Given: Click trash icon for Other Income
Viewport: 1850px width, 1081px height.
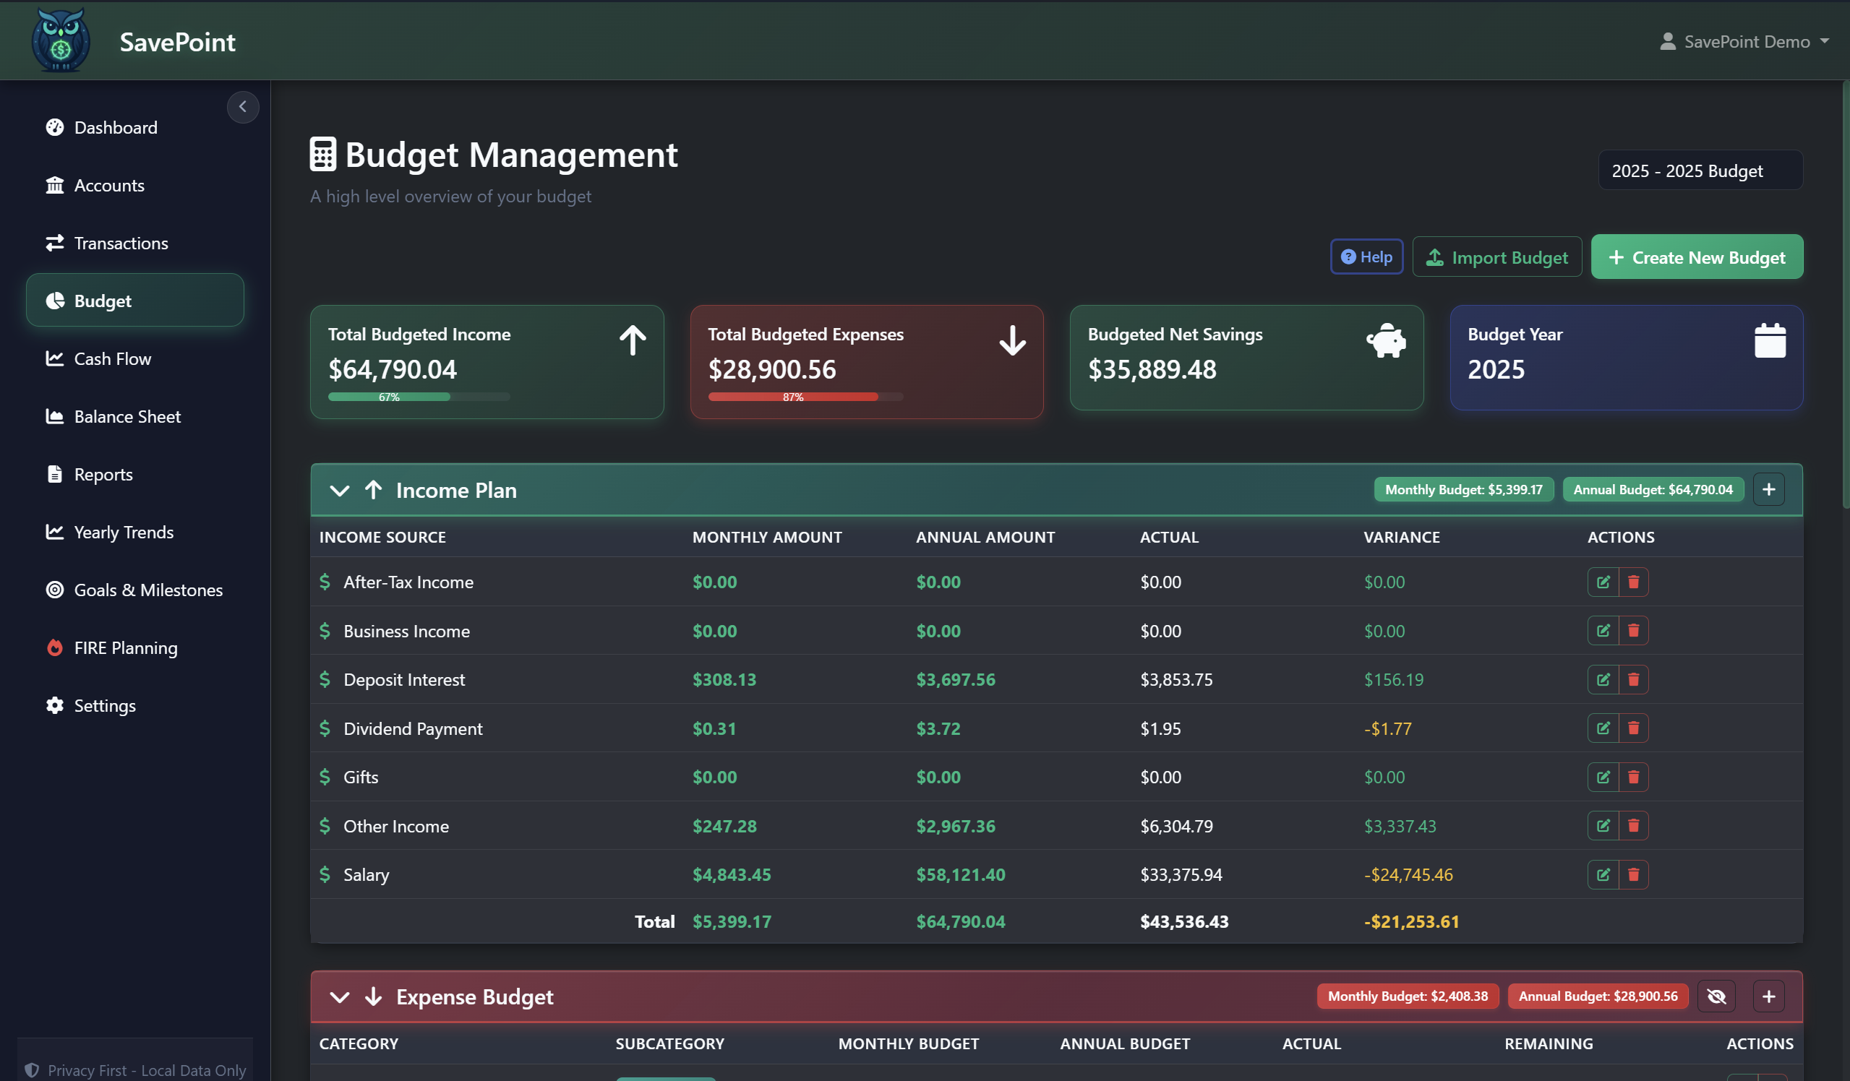Looking at the screenshot, I should coord(1632,826).
